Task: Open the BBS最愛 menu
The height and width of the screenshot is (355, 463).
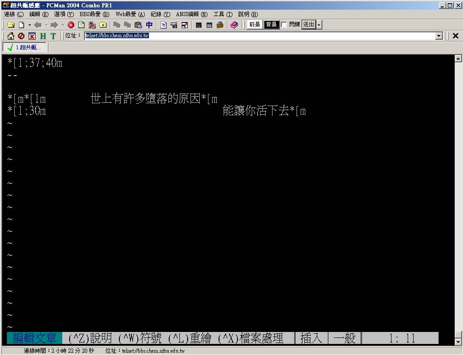Action: click(x=94, y=14)
